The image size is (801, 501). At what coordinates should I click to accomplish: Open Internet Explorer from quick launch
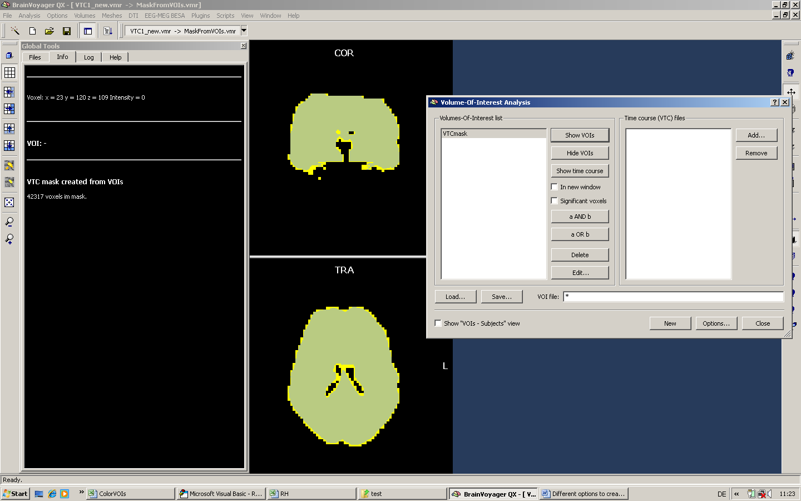tap(52, 494)
